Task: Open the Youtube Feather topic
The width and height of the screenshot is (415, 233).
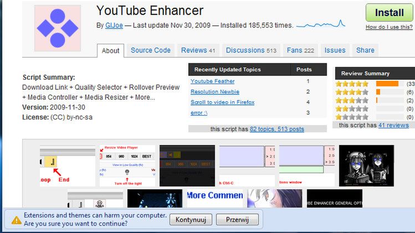Action: click(x=213, y=81)
